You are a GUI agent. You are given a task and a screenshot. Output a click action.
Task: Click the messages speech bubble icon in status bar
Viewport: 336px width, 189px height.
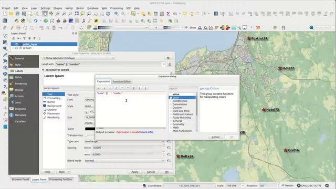pyautogui.click(x=327, y=185)
